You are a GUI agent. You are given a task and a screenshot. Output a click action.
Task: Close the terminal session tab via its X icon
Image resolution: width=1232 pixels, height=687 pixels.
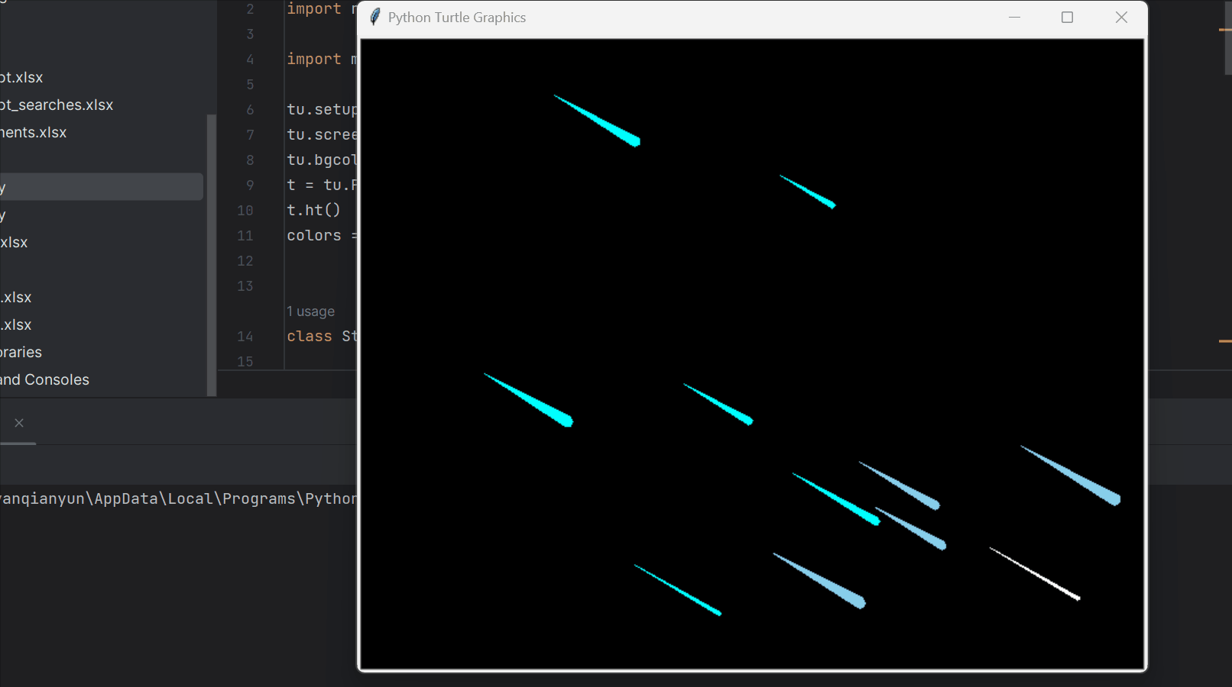(18, 423)
